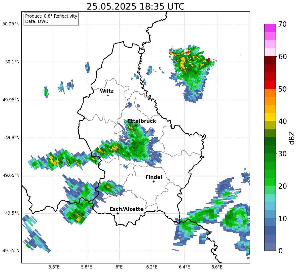Click the 25.05.2025 18:35 UTC title
The height and width of the screenshot is (272, 298).
[135, 7]
